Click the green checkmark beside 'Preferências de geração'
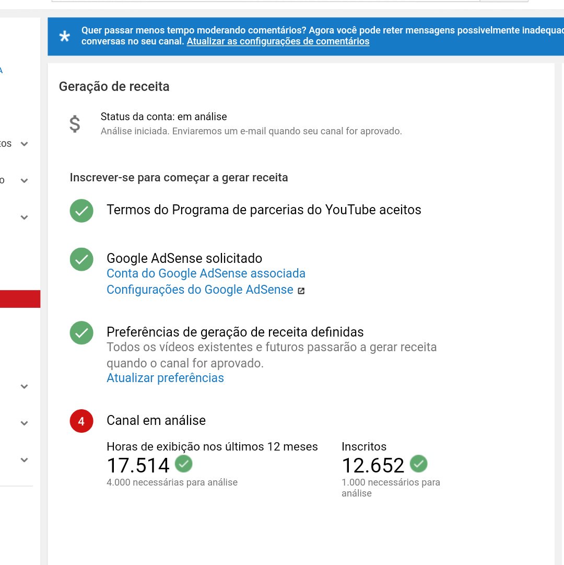This screenshot has height=565, width=564. pos(81,332)
